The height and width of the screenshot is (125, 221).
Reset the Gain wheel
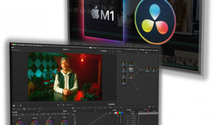(x=55, y=118)
